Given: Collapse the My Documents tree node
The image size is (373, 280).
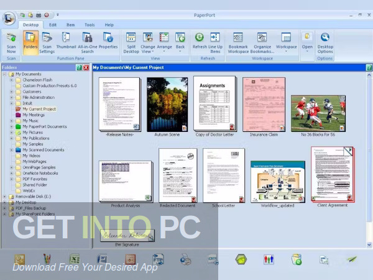Looking at the screenshot, I should pos(4,74).
